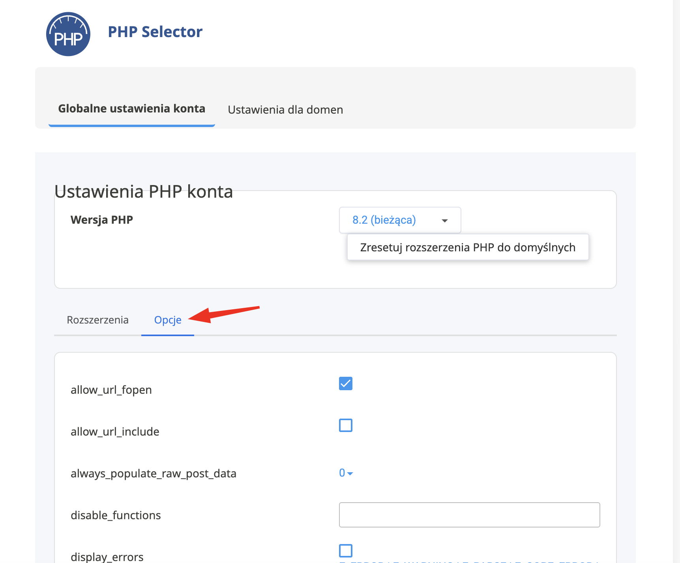Open the Wersja PHP version dropdown
The image size is (680, 563).
pyautogui.click(x=400, y=220)
